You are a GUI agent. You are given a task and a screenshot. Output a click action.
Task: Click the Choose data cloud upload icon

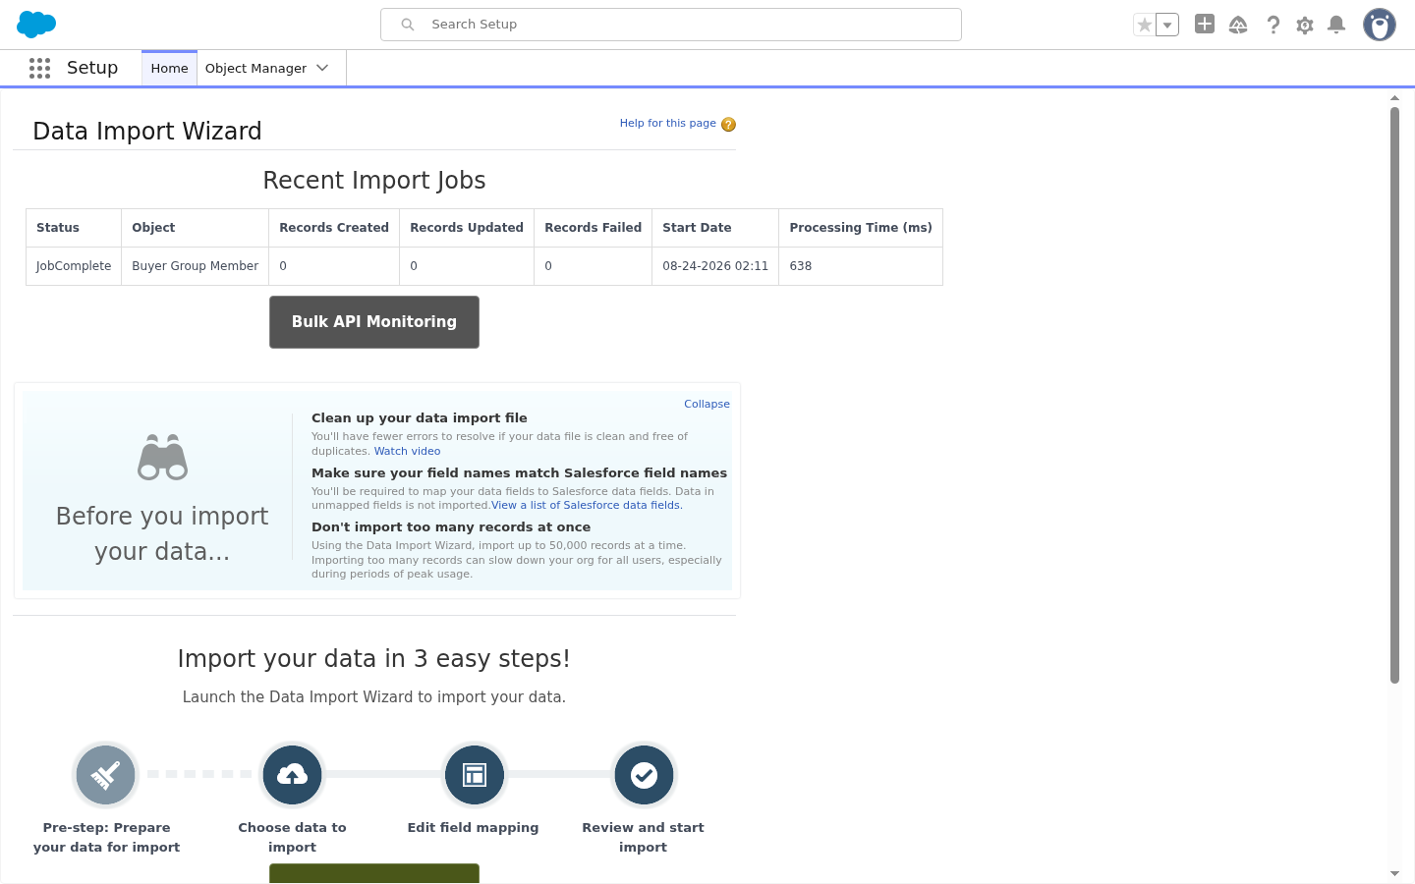(x=292, y=775)
